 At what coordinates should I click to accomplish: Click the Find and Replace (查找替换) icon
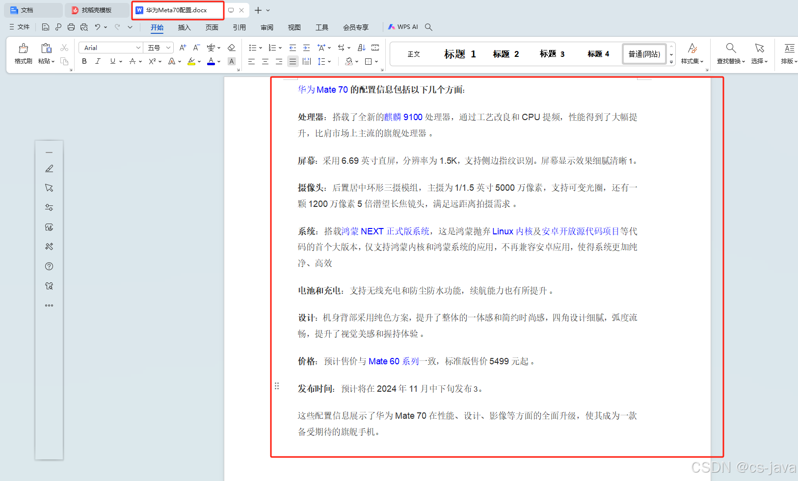(x=731, y=48)
